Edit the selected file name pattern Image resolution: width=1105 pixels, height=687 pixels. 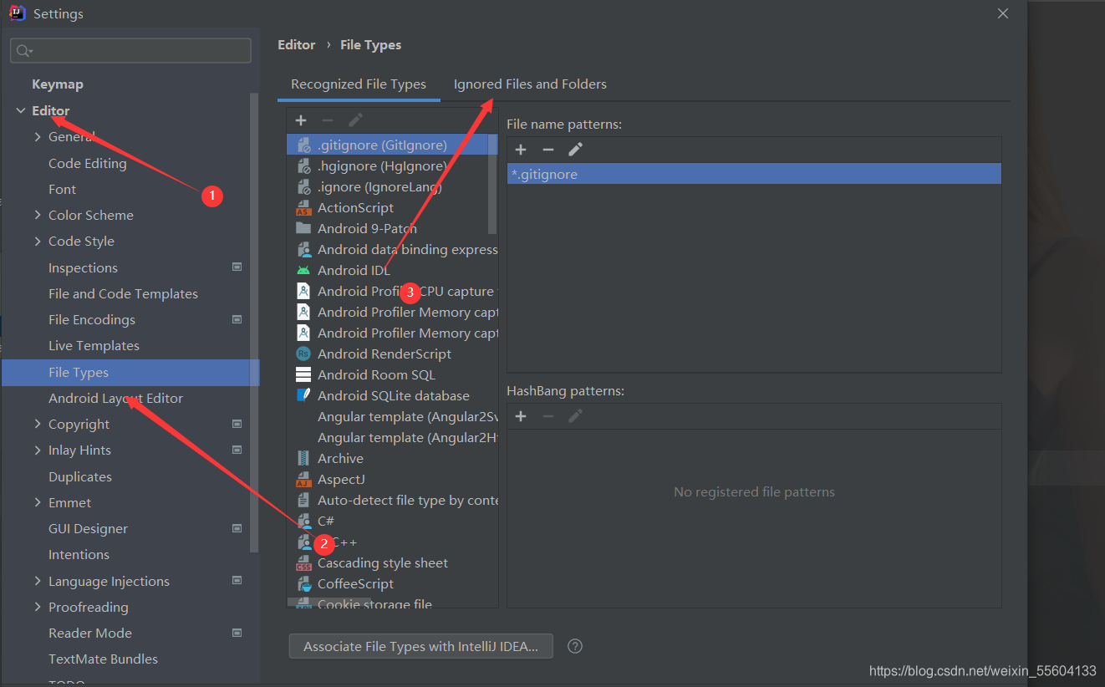(x=575, y=150)
